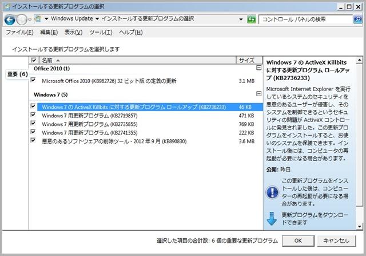This screenshot has width=366, height=256.
Task: Open the ファイル(F) menu
Action: 19,32
